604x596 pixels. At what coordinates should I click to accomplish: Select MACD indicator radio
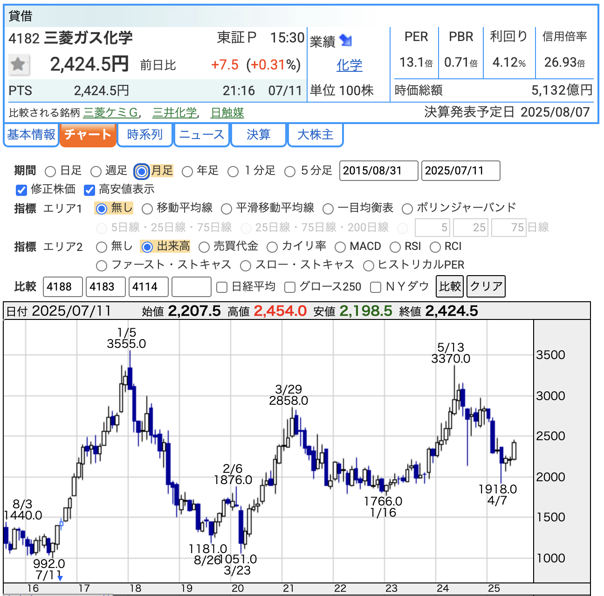[x=340, y=247]
